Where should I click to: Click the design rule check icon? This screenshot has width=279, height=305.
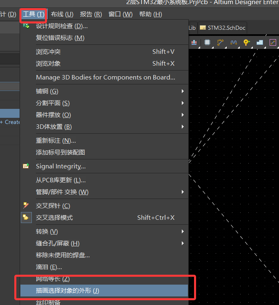tap(26, 26)
